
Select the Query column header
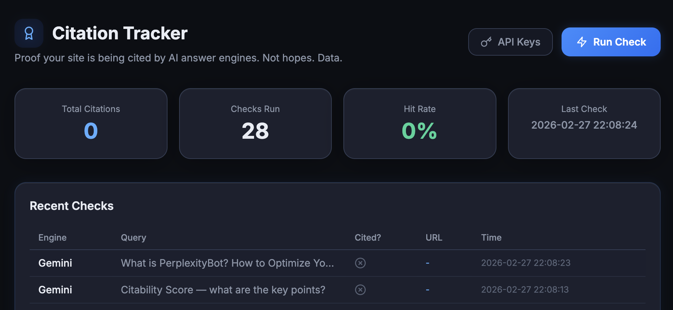point(133,237)
